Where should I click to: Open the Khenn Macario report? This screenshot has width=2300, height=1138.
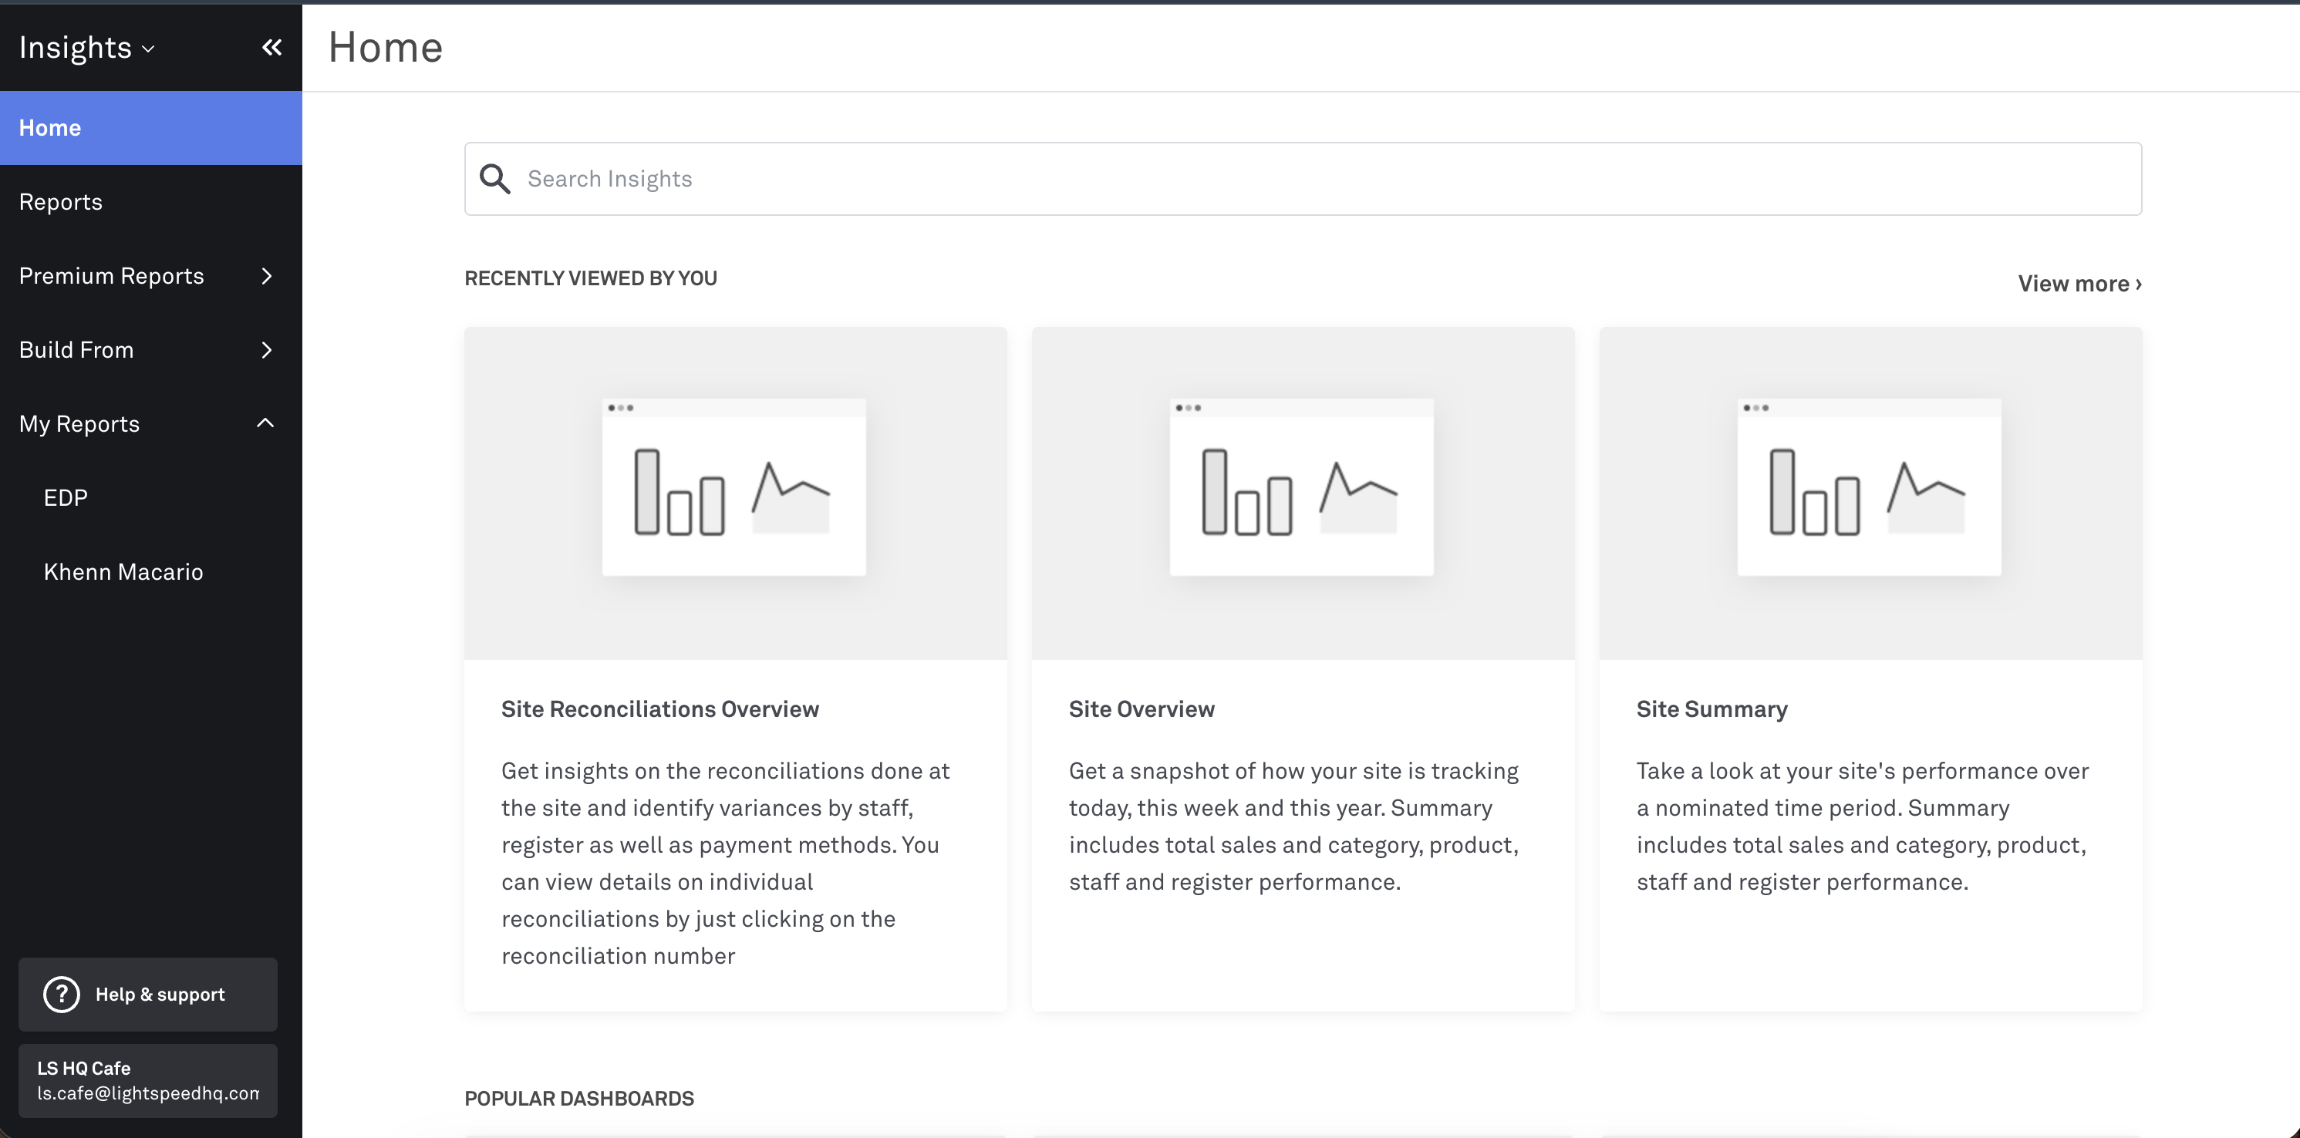pyautogui.click(x=151, y=572)
